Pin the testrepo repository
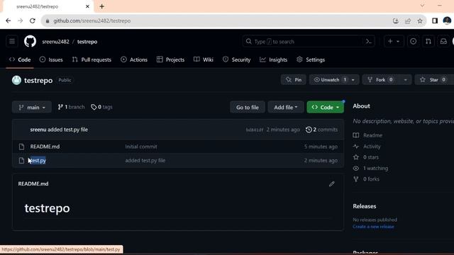This screenshot has width=454, height=255. (x=294, y=80)
